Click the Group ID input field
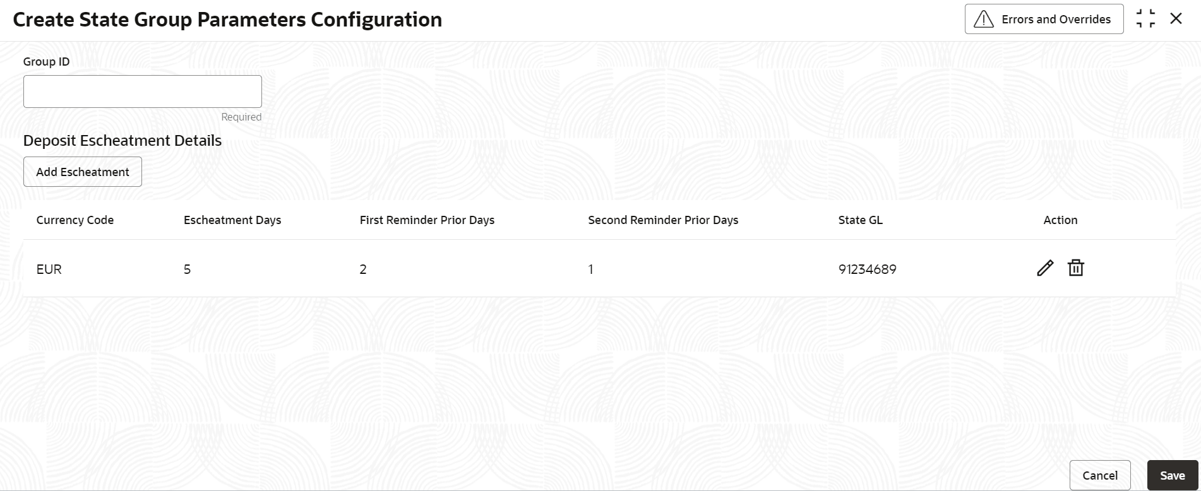This screenshot has height=491, width=1201. tap(143, 92)
